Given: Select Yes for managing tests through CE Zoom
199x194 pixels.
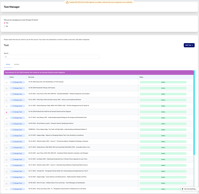Looking at the screenshot, I should 4,23.
